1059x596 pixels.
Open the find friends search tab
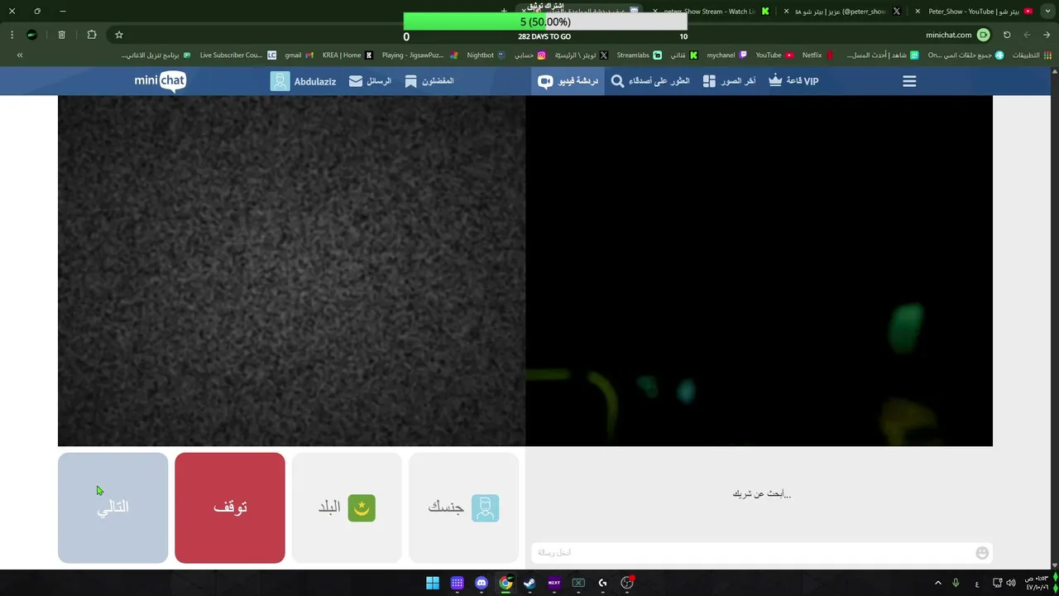point(650,81)
